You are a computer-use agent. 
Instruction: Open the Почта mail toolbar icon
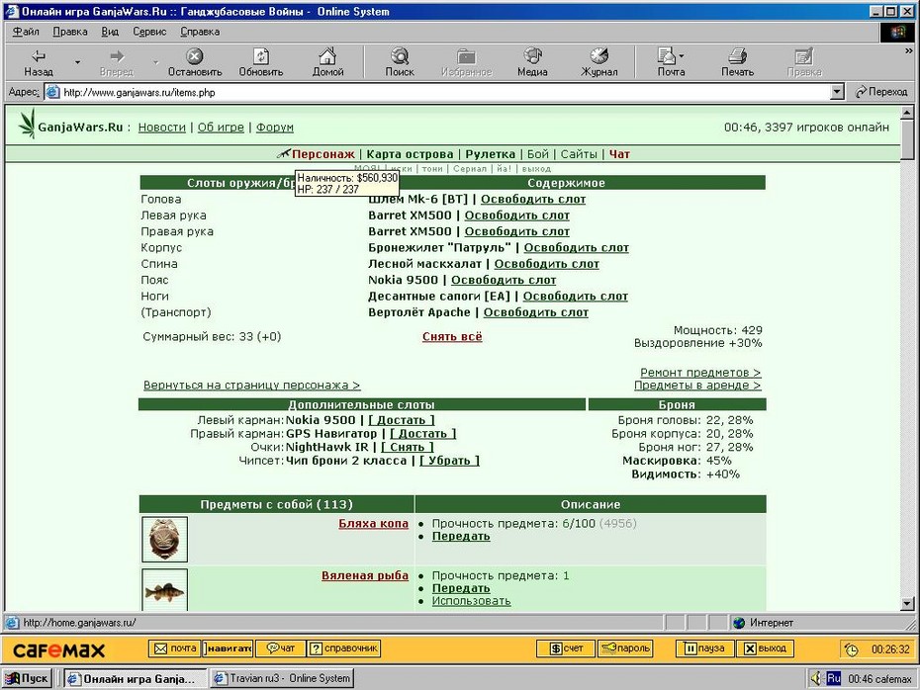coord(667,55)
